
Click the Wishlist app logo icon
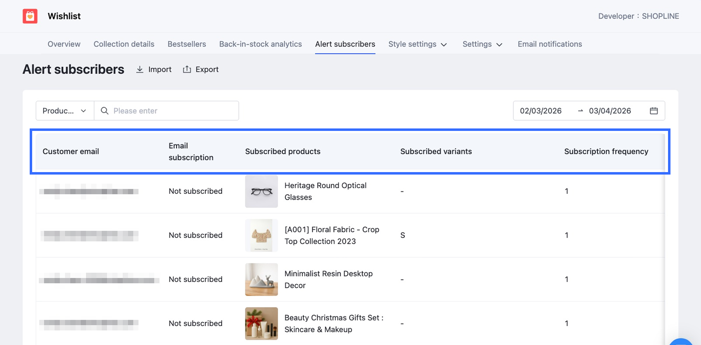coord(30,16)
